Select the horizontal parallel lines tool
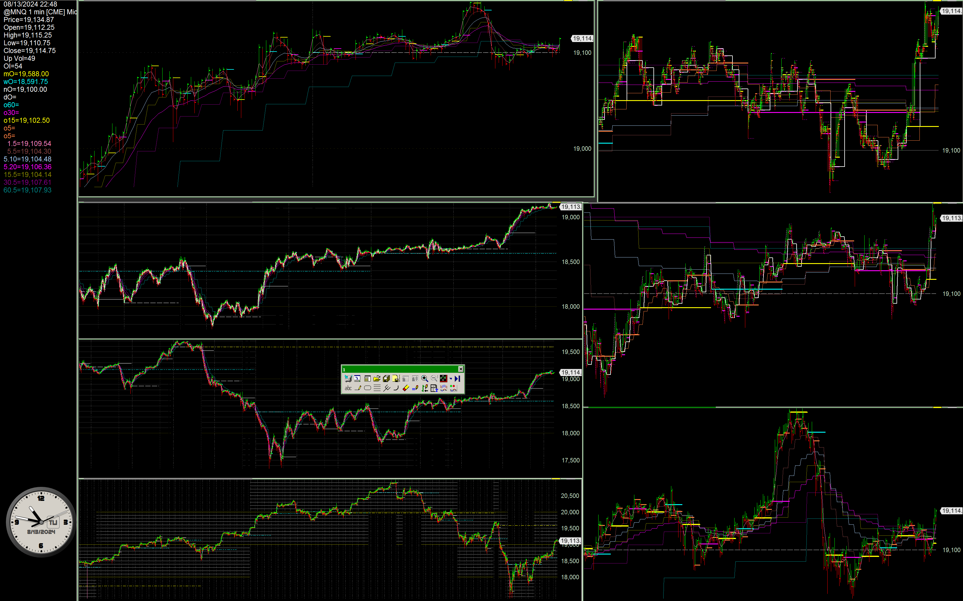Screen dimensions: 963x601 (x=377, y=388)
